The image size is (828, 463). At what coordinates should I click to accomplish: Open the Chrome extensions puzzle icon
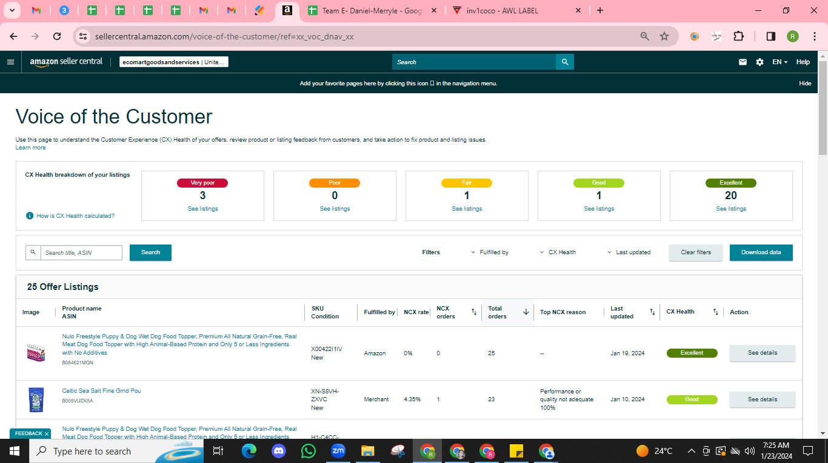click(x=738, y=36)
